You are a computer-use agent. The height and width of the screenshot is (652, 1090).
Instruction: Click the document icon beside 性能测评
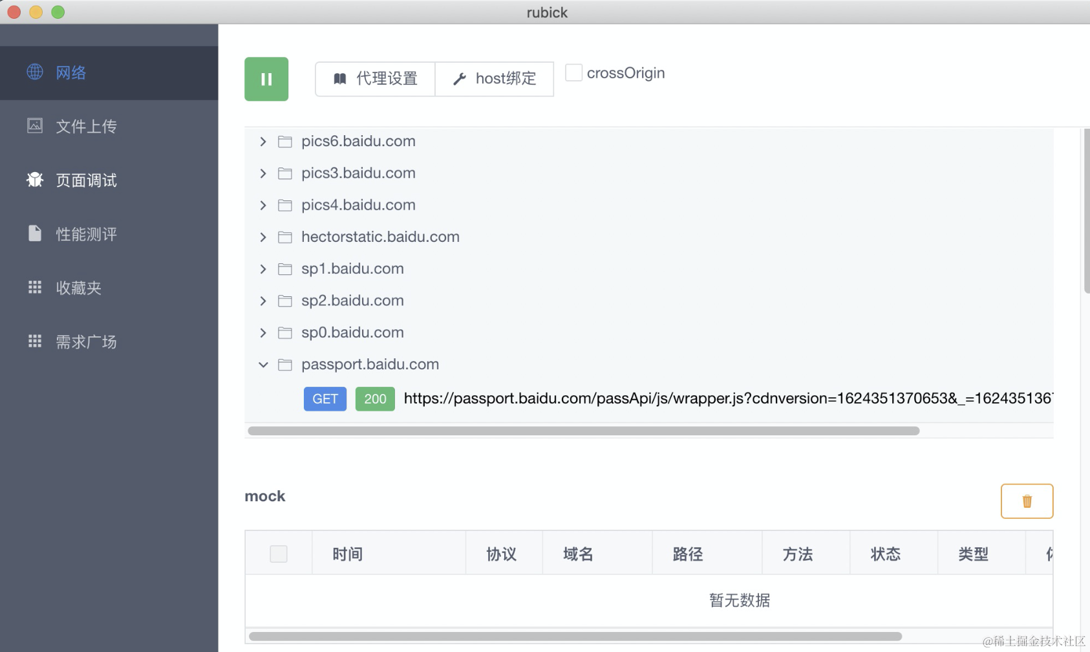pyautogui.click(x=35, y=233)
